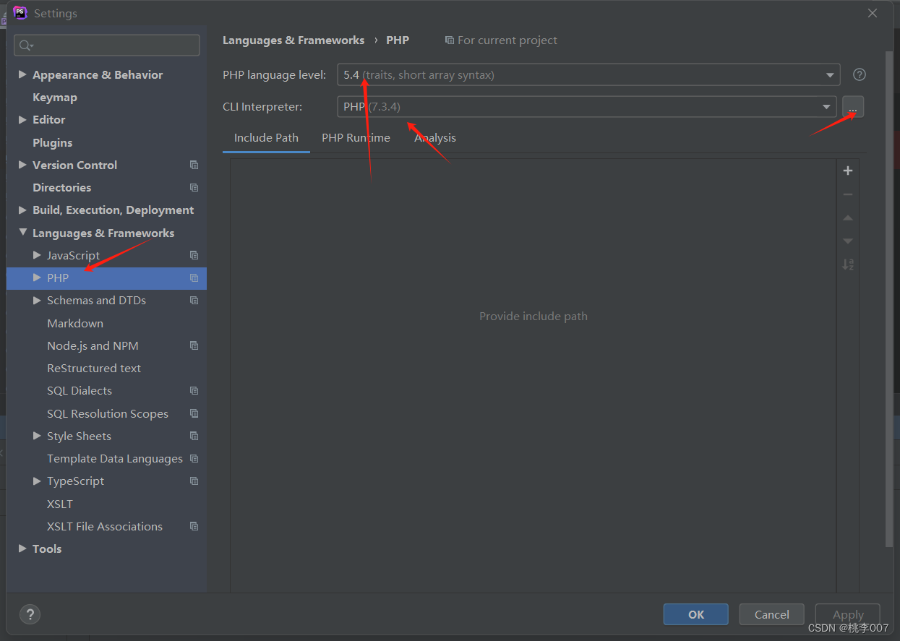The width and height of the screenshot is (900, 641).
Task: Select SQL Resolution Scopes settings
Action: tap(108, 413)
